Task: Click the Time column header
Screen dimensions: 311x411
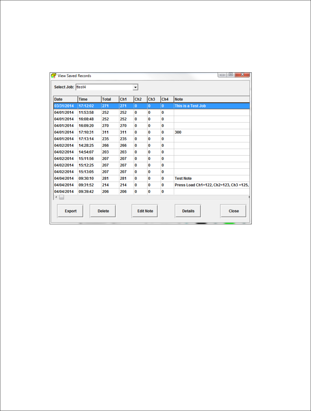Action: (90, 99)
